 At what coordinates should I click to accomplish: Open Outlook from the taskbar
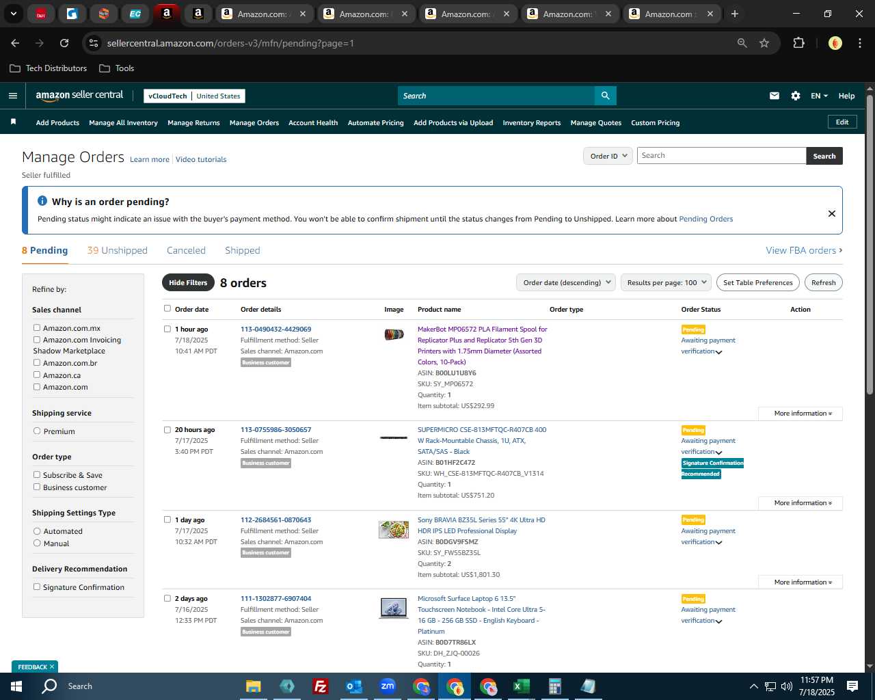pos(353,686)
